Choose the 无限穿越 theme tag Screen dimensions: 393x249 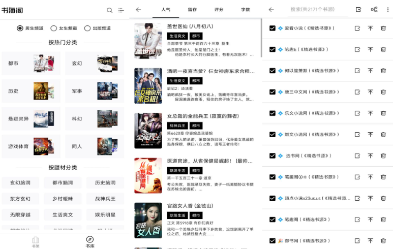[20, 214]
